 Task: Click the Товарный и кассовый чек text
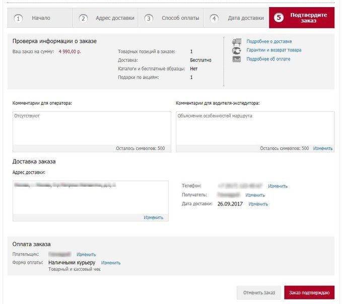coord(75,269)
